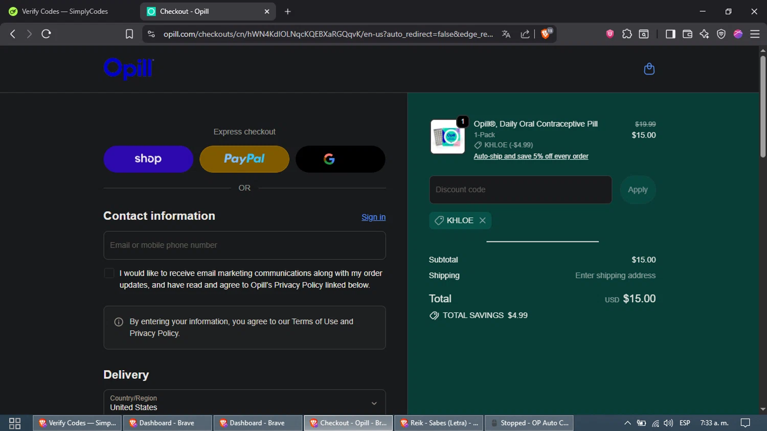Open Windows Task View icon

coord(15,423)
